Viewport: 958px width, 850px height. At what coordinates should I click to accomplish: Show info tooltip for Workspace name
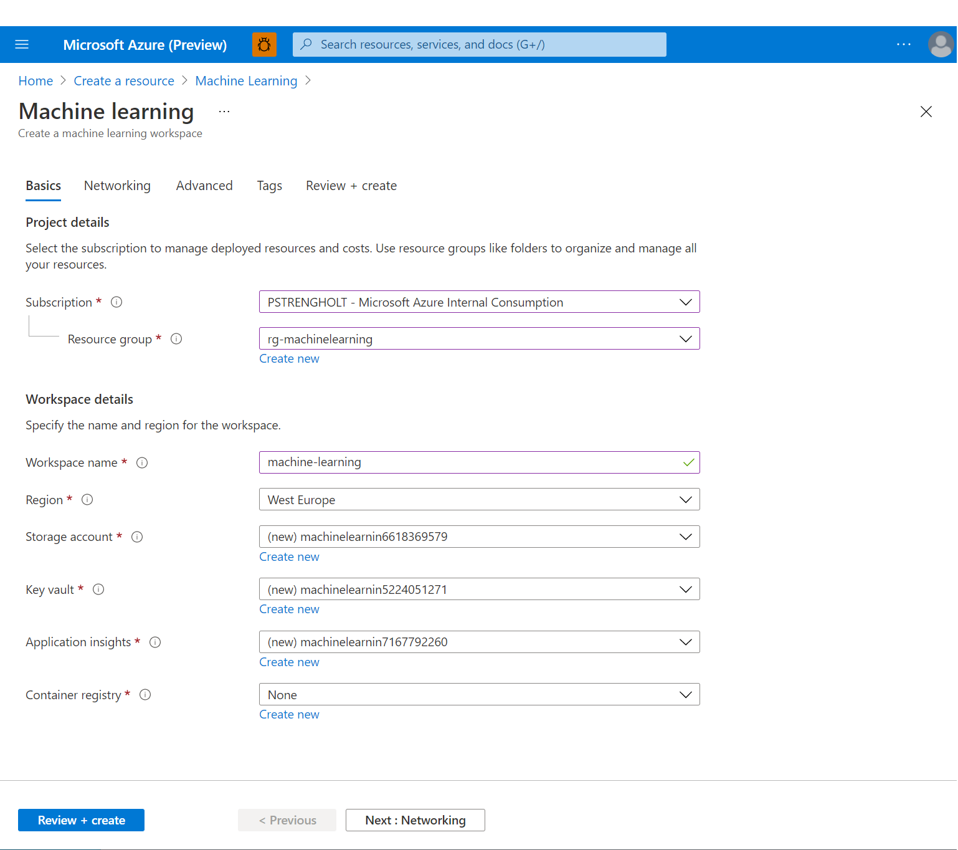[142, 462]
